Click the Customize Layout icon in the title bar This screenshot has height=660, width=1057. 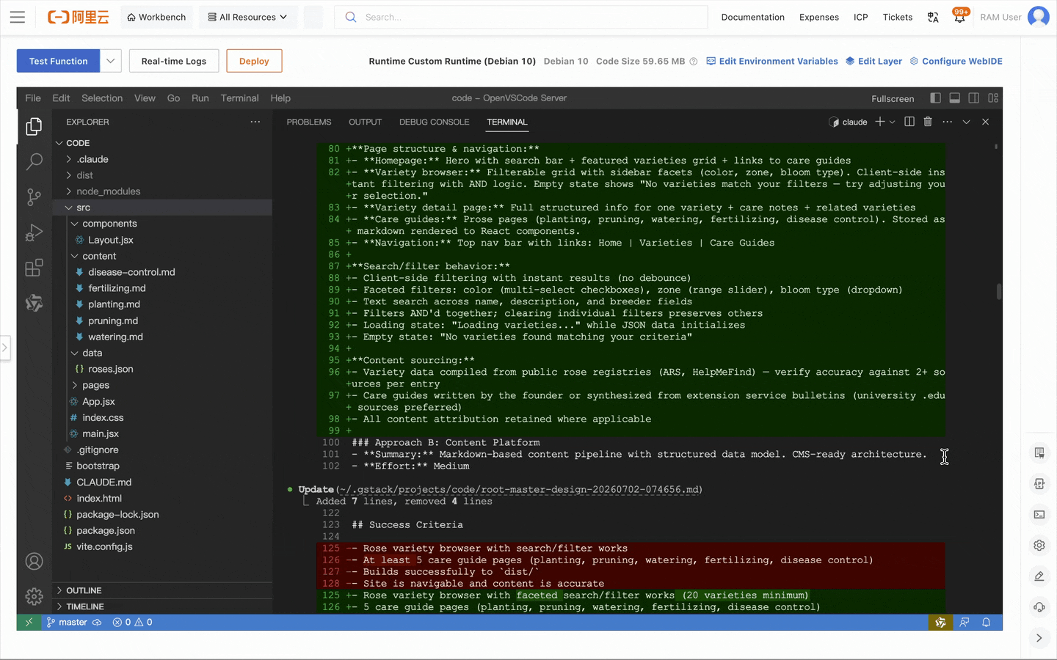click(993, 98)
